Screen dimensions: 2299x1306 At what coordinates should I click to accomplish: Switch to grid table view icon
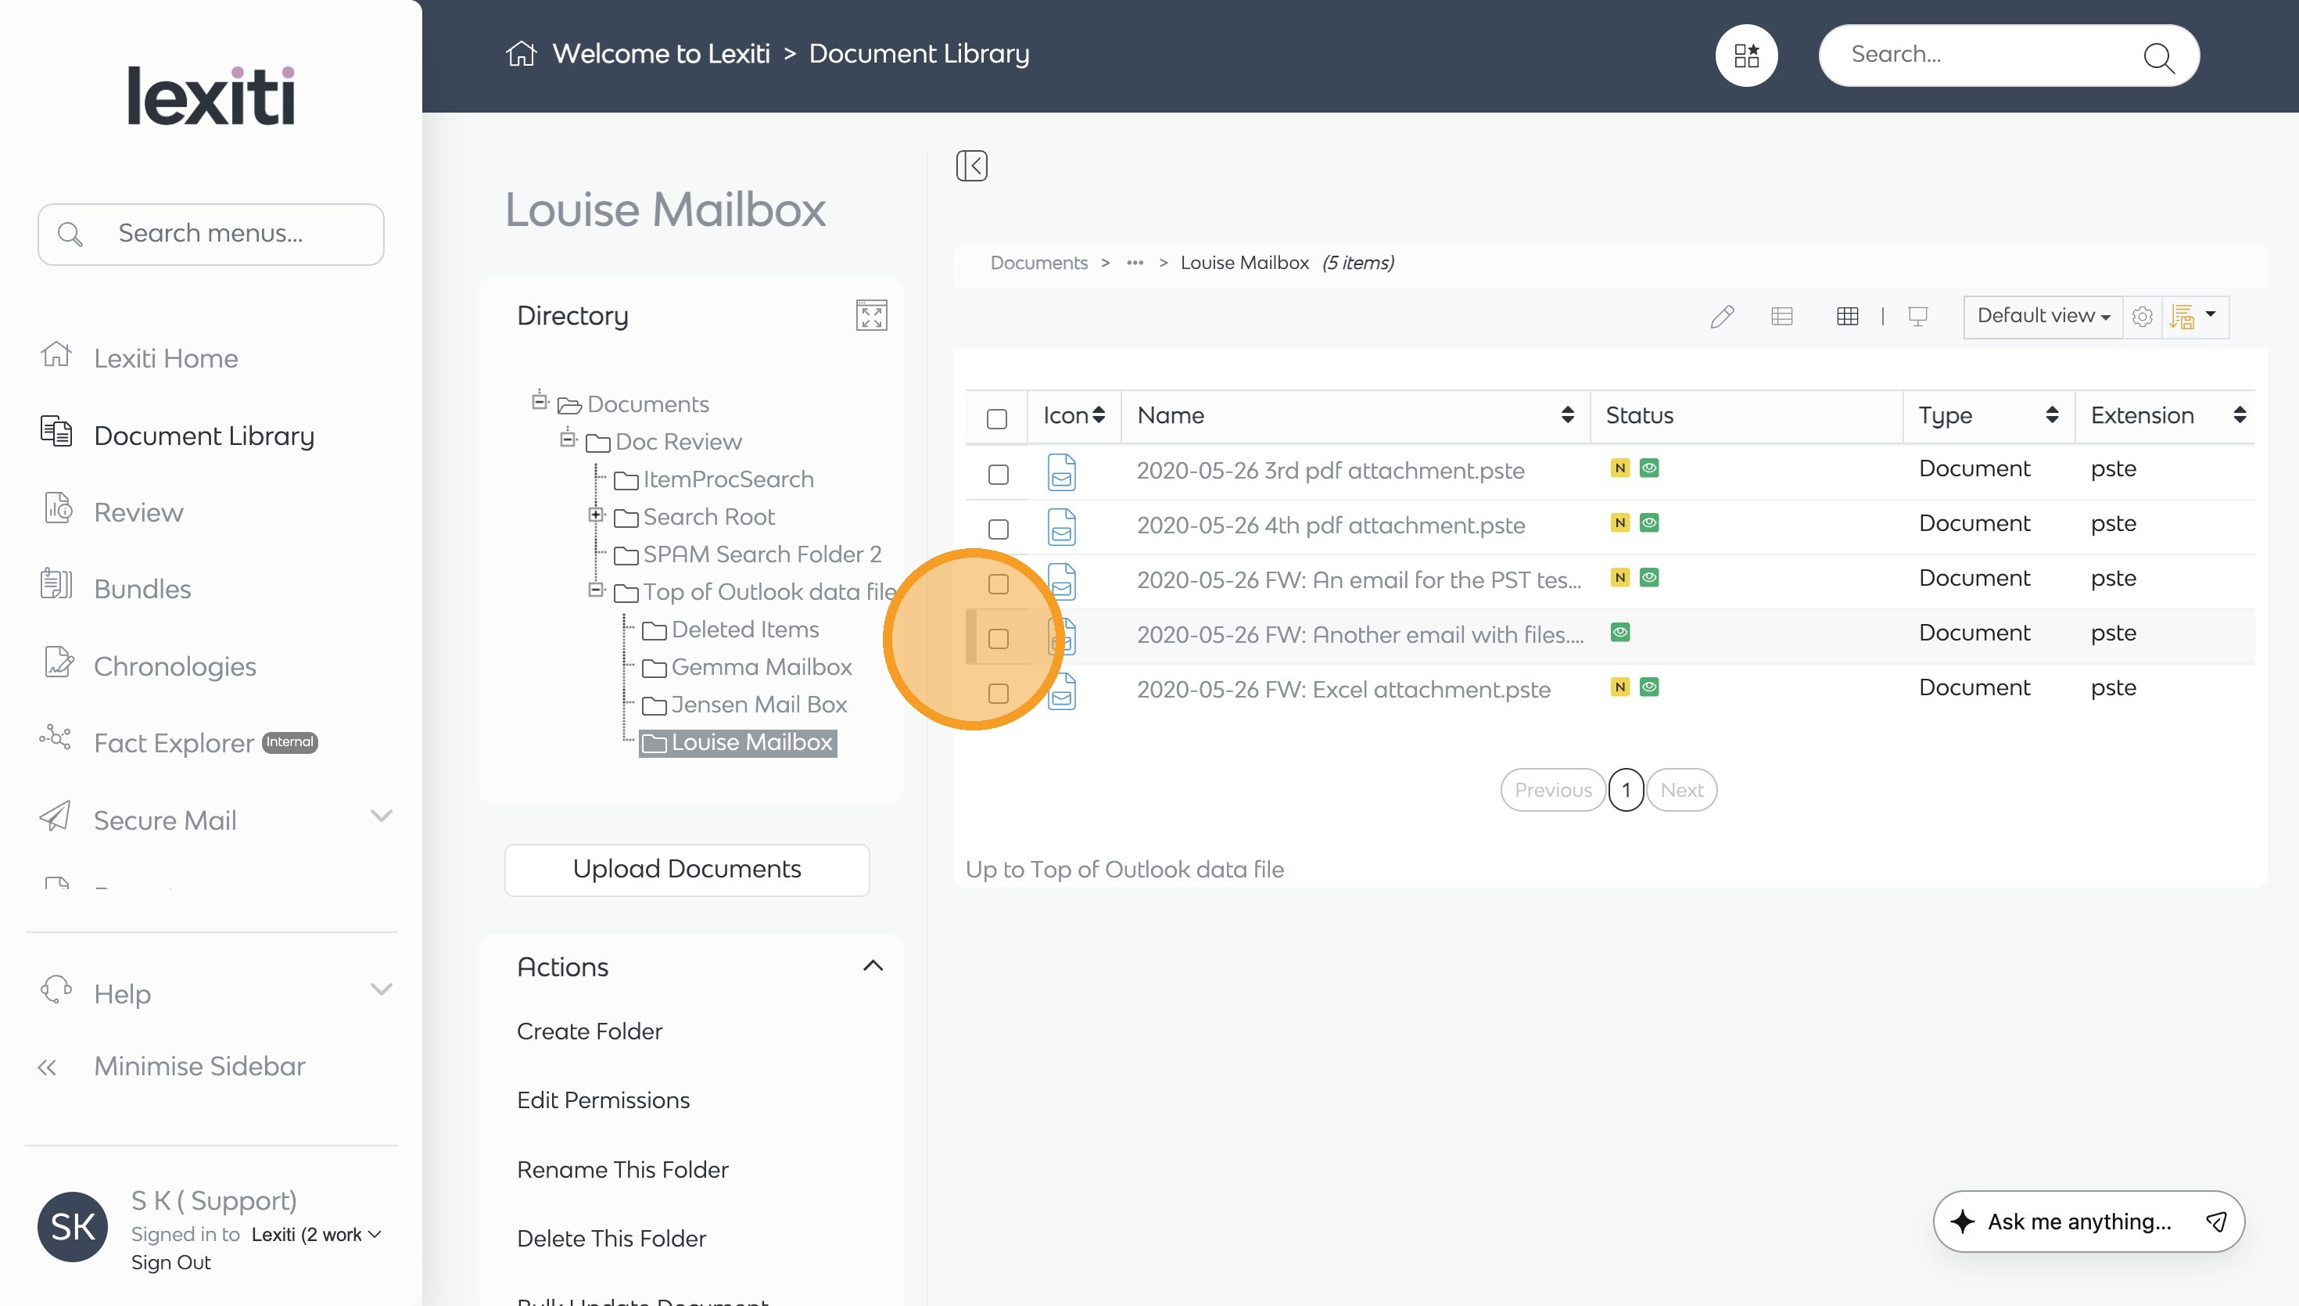1847,317
